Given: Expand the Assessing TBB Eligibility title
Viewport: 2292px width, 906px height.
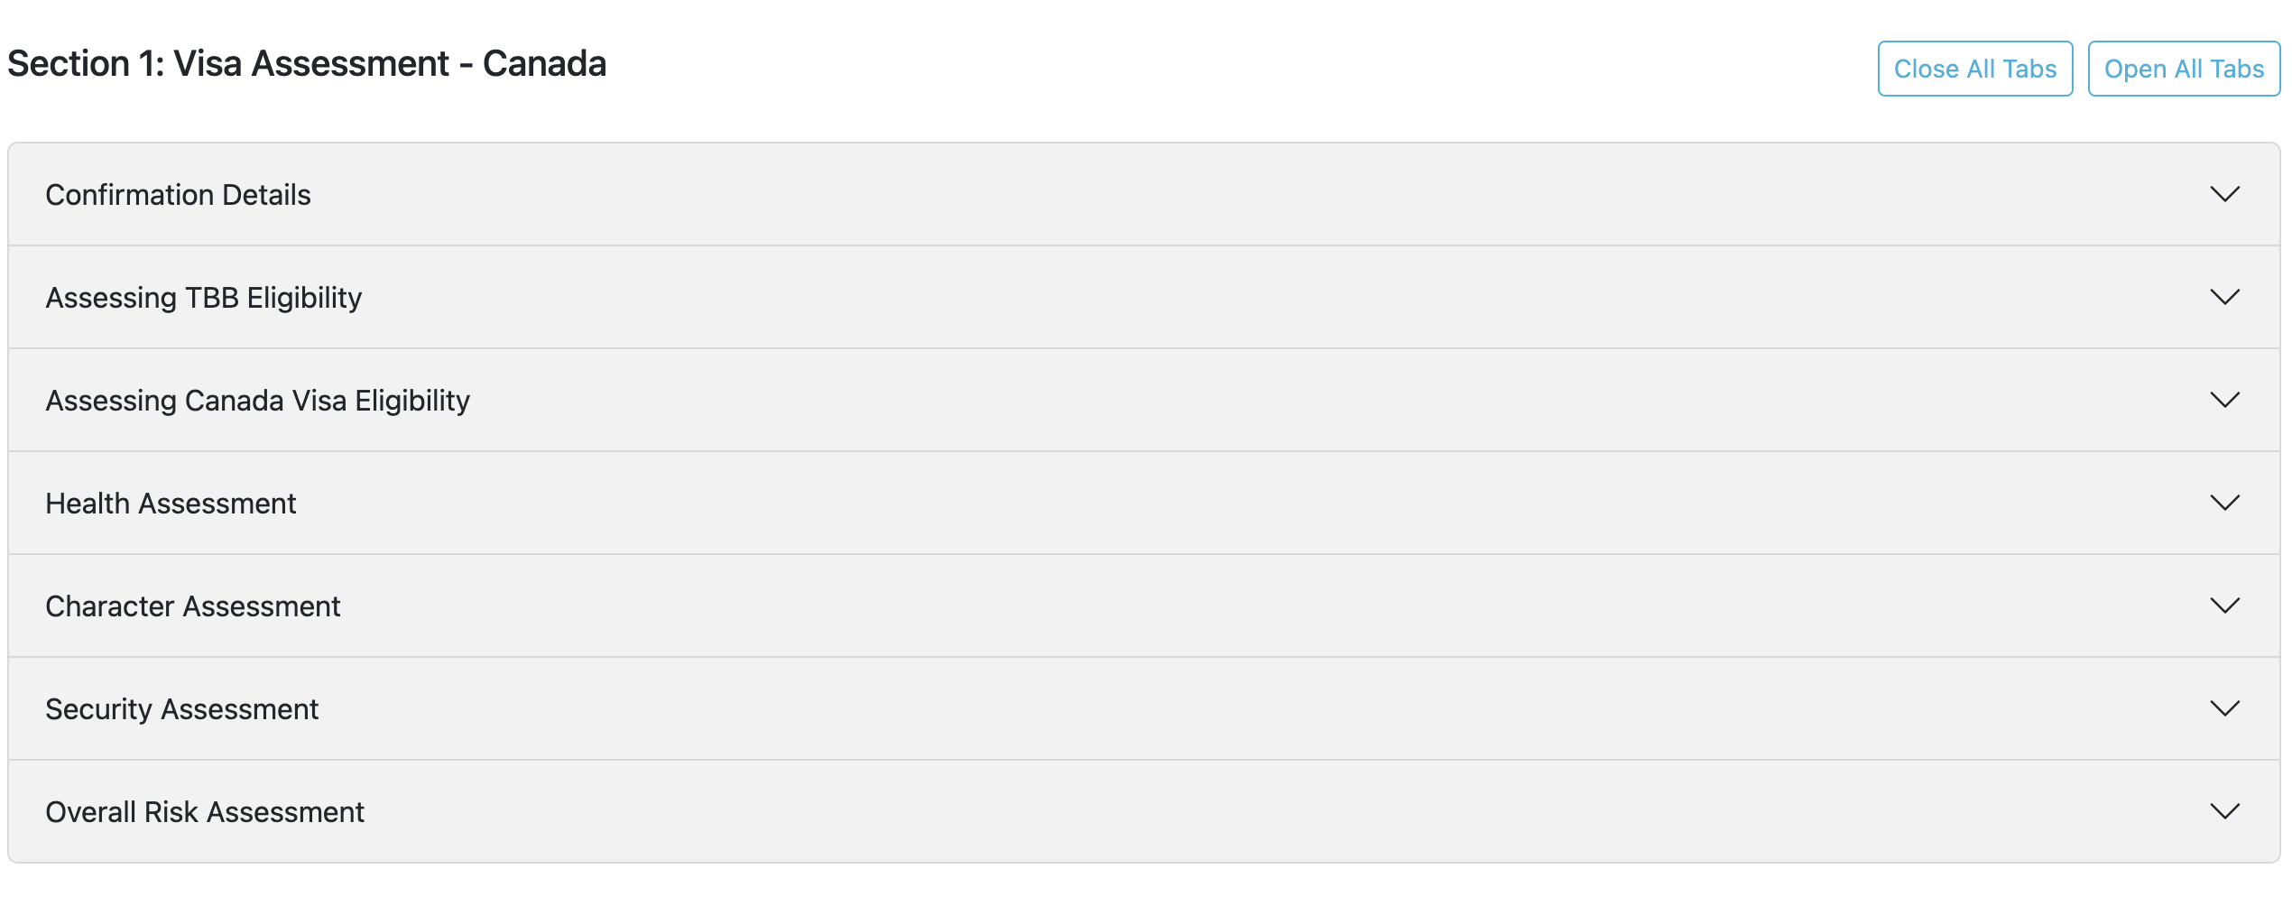Looking at the screenshot, I should pyautogui.click(x=203, y=298).
